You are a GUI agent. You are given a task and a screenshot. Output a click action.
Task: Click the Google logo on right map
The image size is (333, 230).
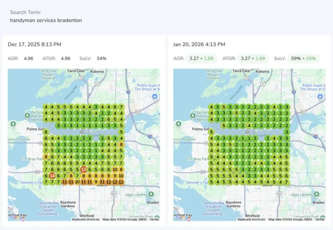pyautogui.click(x=183, y=217)
